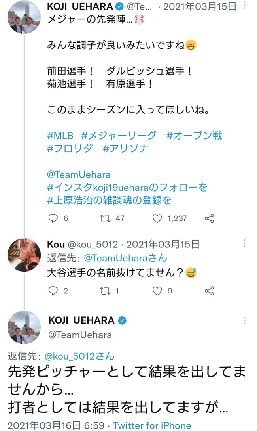Image resolution: width=257 pixels, height=431 pixels.
Task: Open the Twitter for iPhone source link
Action: point(152,425)
